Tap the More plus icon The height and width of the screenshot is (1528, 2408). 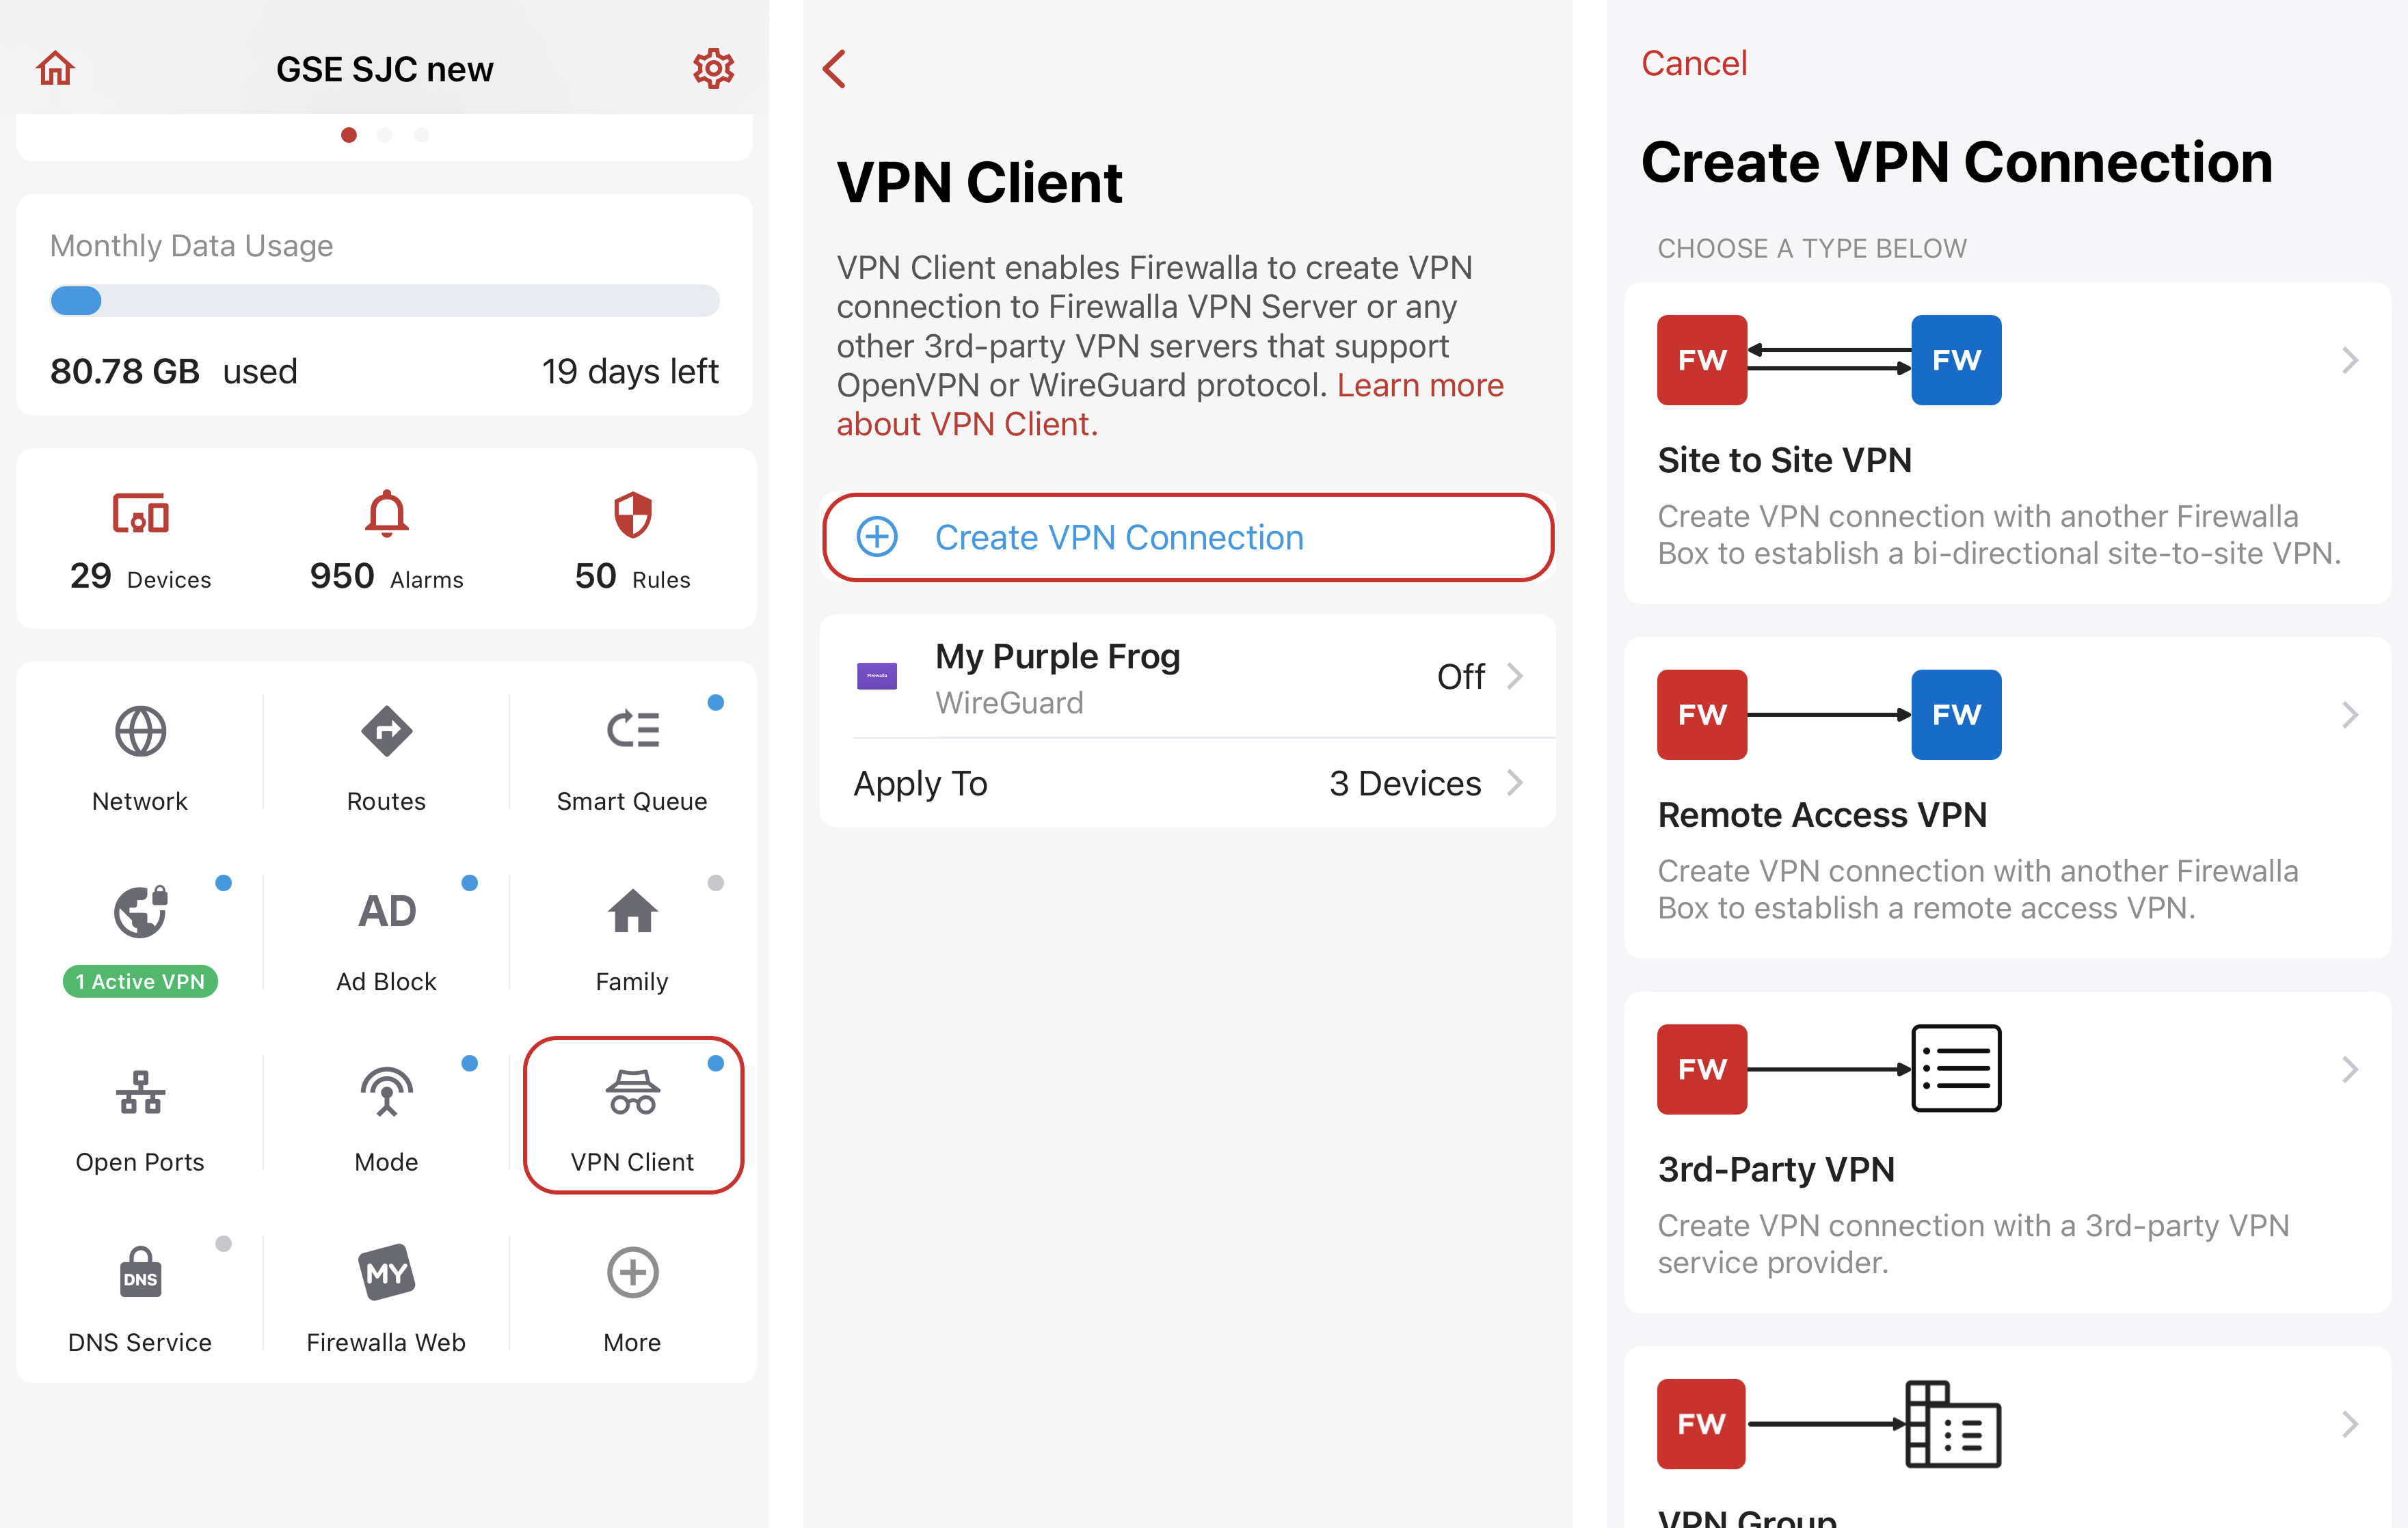tap(632, 1272)
